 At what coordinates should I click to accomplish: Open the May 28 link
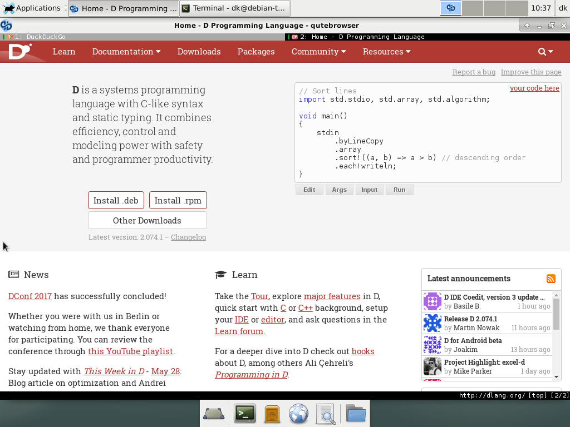pos(165,371)
